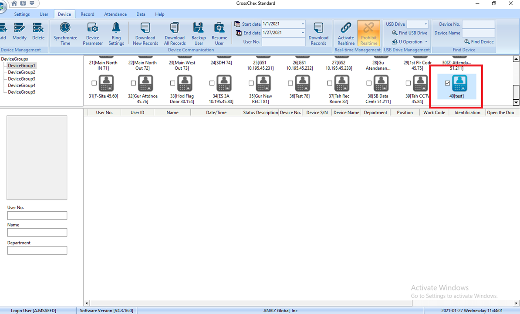The width and height of the screenshot is (520, 314).
Task: Click Home icon in title bar
Action: pos(14,3)
